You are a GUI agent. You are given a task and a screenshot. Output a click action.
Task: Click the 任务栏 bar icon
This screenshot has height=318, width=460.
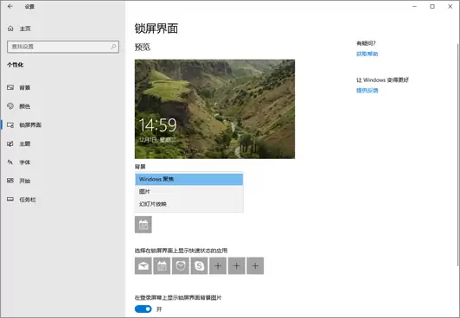tap(10, 200)
